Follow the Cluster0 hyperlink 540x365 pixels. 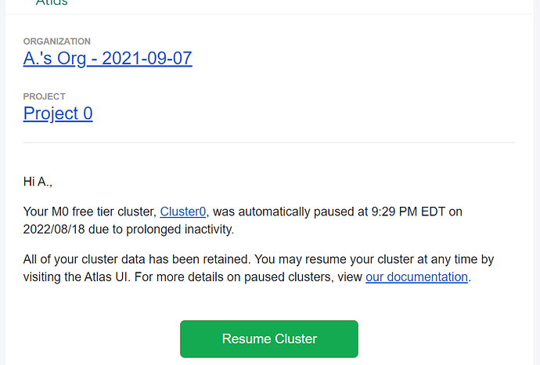tap(183, 211)
